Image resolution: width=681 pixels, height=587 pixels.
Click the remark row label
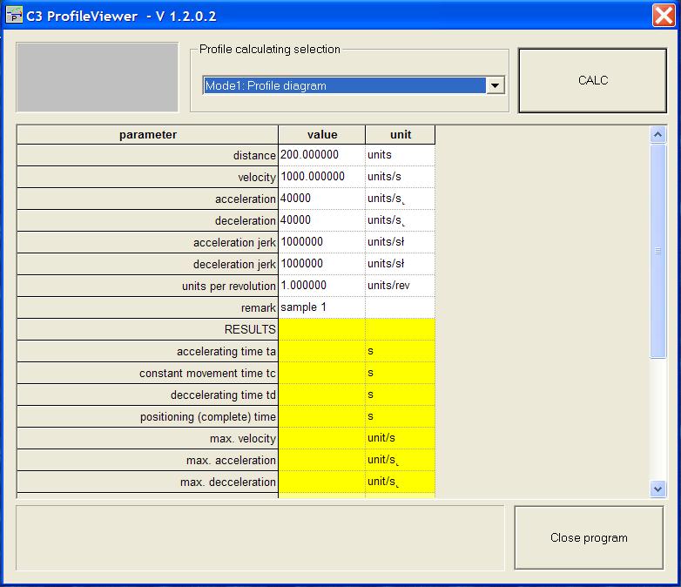[x=148, y=307]
